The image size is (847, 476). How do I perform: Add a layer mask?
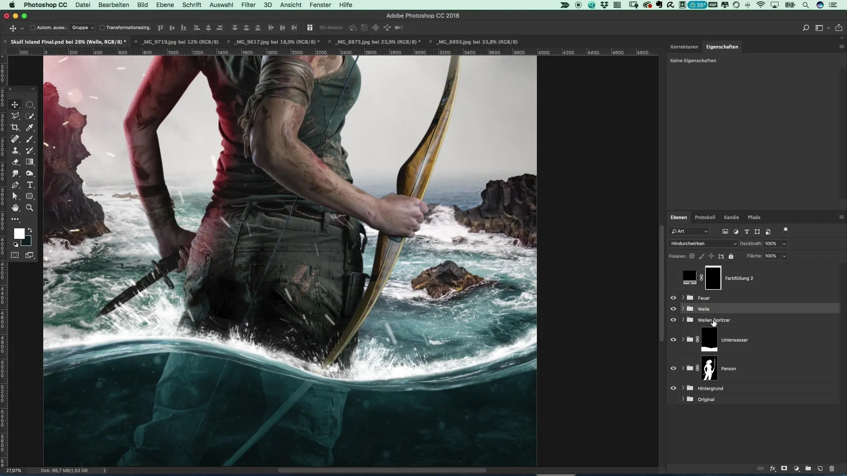pyautogui.click(x=784, y=469)
